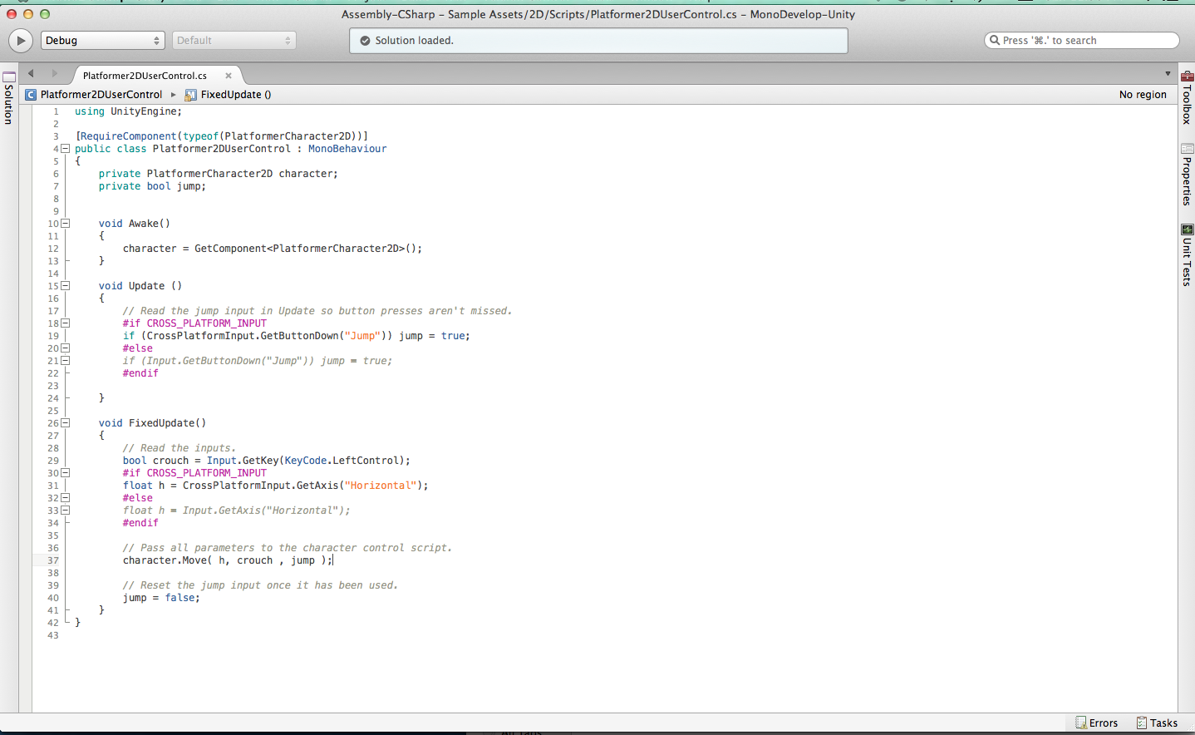The image size is (1195, 735).
Task: Click 'void Awake()' declaration
Action: pyautogui.click(x=135, y=224)
